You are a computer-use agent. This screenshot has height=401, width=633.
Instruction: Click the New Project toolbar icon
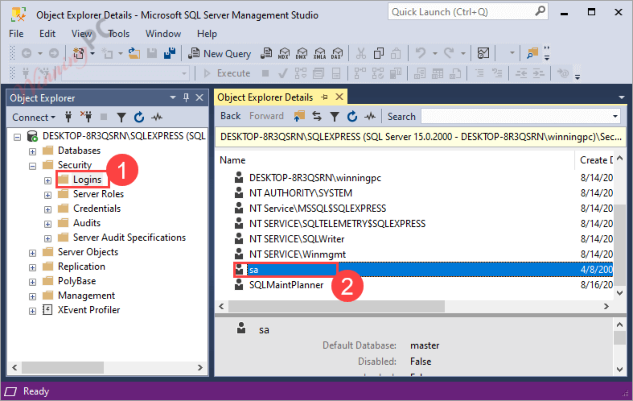[x=79, y=54]
